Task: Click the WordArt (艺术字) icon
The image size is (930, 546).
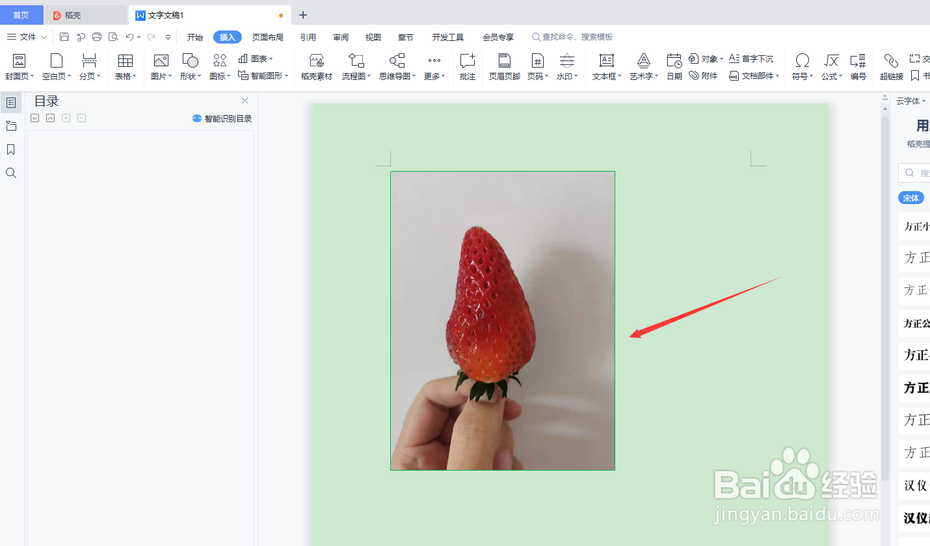Action: (644, 61)
